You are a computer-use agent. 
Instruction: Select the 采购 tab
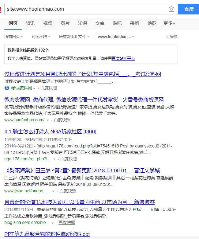[134, 23]
